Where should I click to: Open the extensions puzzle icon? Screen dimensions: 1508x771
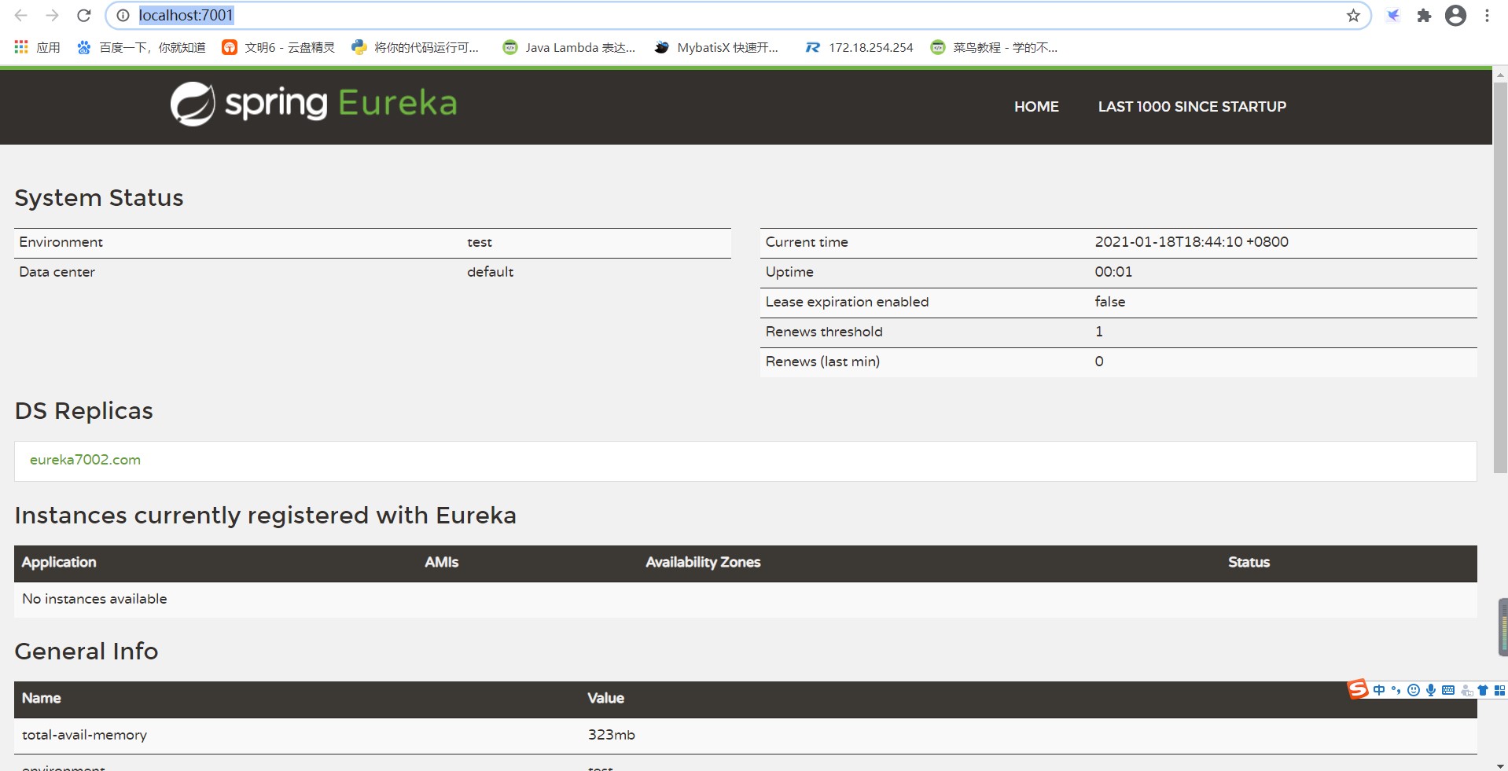pos(1424,16)
